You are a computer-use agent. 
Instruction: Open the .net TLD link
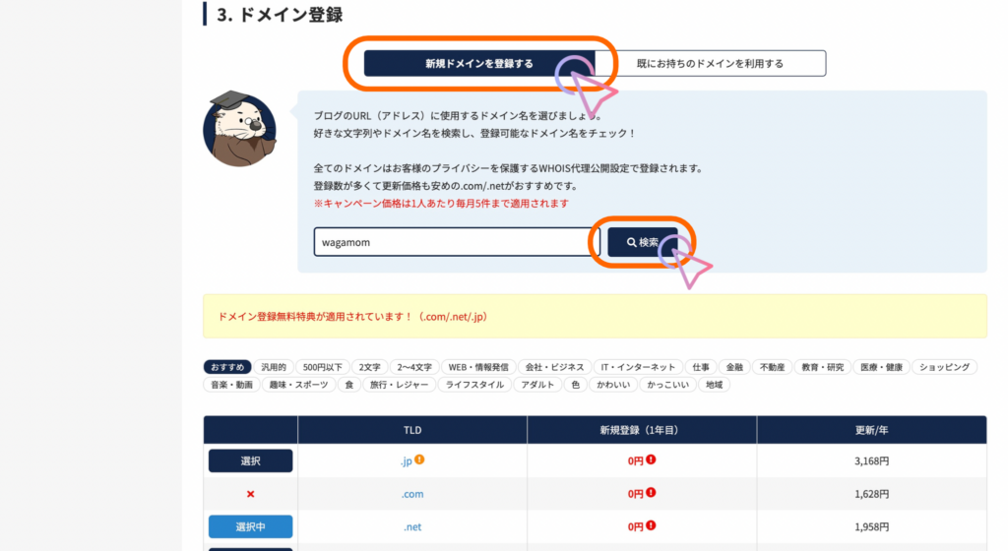point(412,526)
